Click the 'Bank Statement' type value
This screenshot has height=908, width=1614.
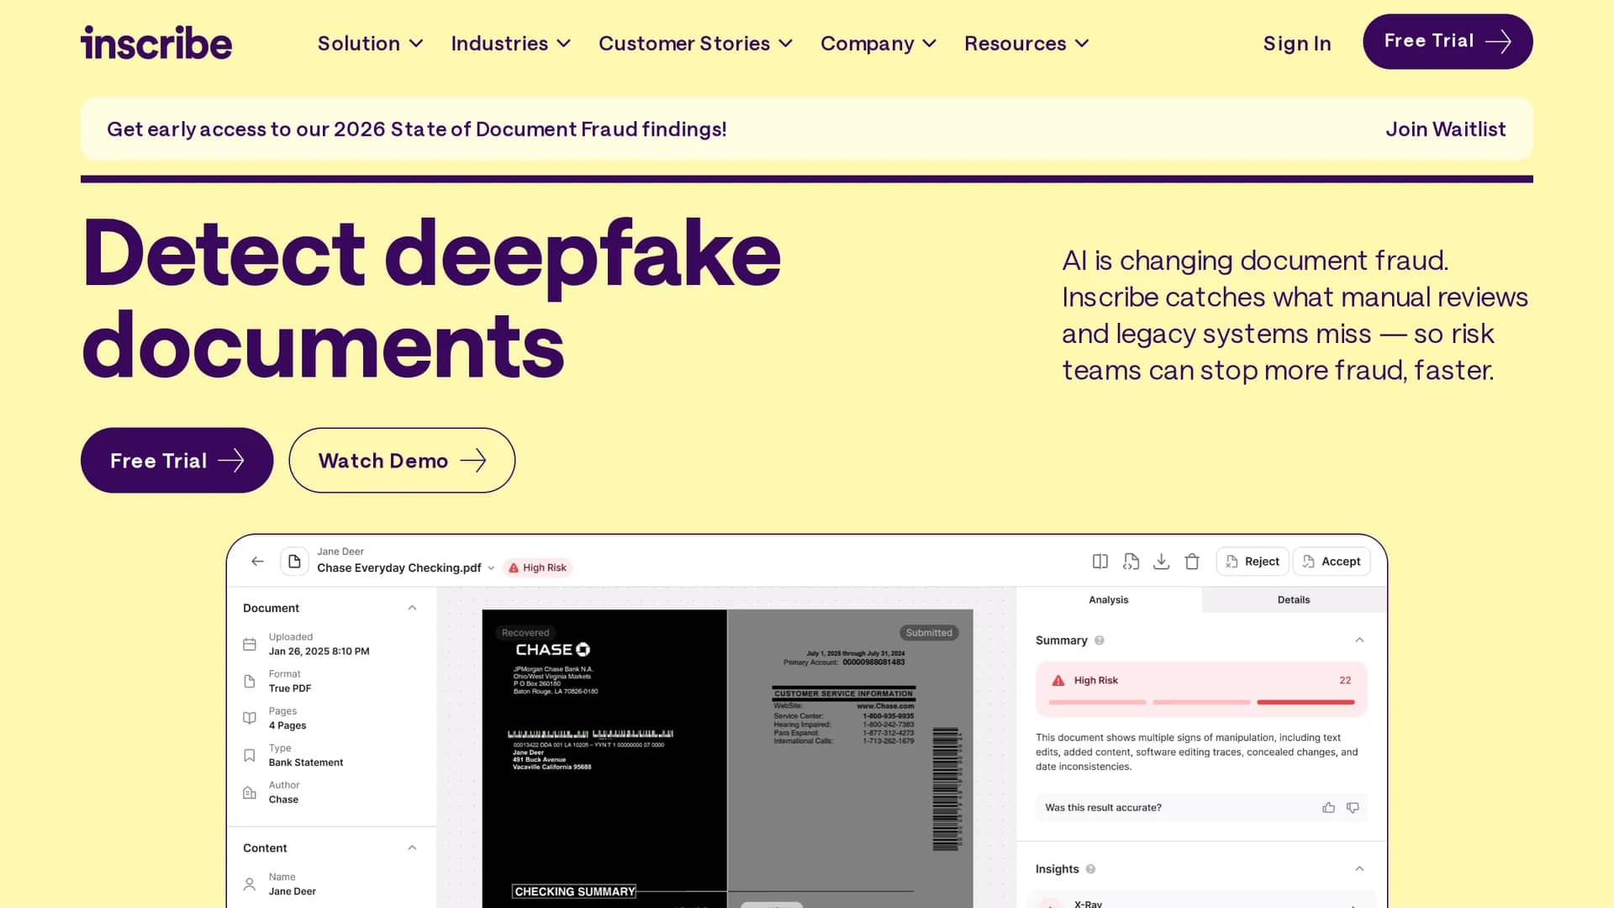coord(306,763)
